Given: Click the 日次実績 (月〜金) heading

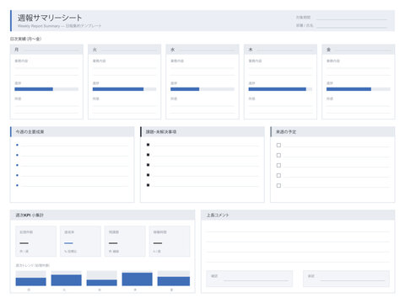Looking at the screenshot, I should tap(25, 39).
